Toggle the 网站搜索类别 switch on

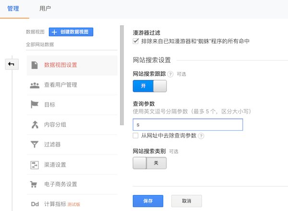[x=150, y=163]
